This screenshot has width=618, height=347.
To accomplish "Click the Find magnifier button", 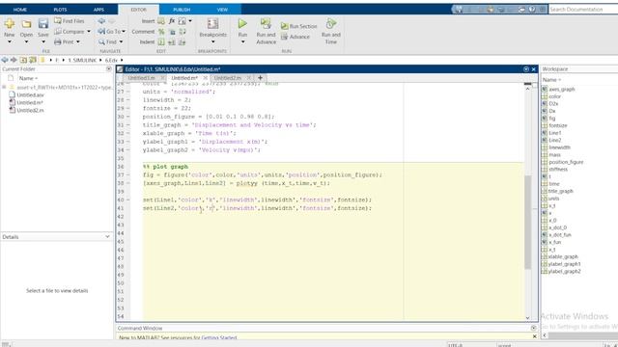I will [x=108, y=41].
